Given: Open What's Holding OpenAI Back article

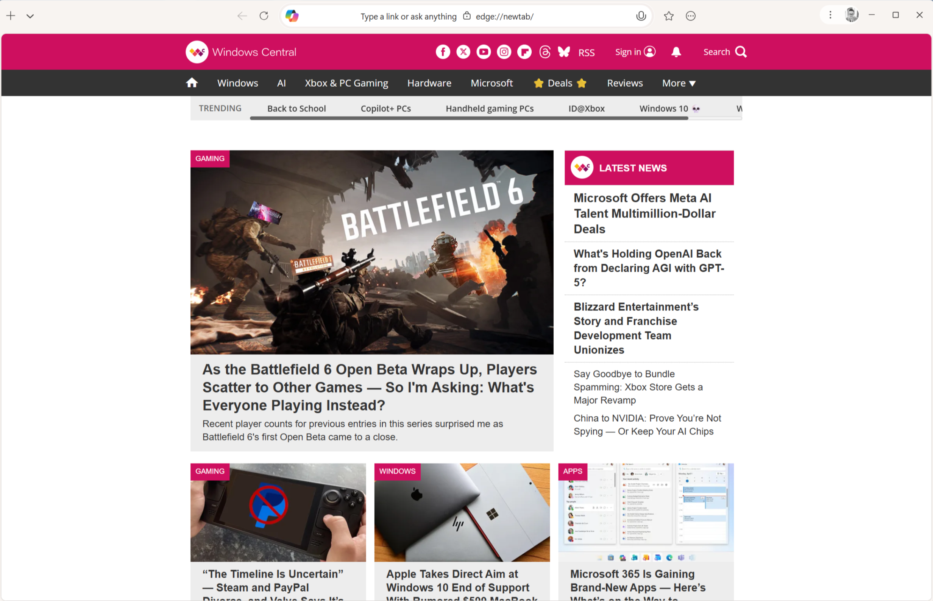Looking at the screenshot, I should [649, 268].
